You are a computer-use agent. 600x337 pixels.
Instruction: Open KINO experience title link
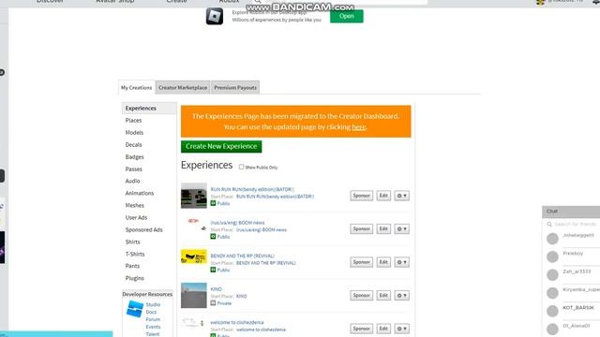point(216,289)
